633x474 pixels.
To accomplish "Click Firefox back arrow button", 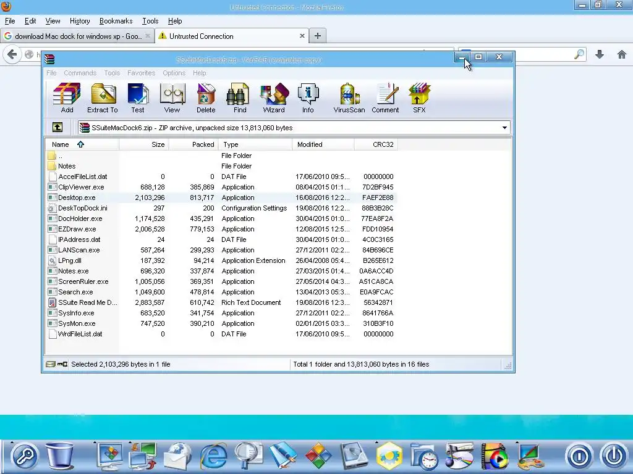I will coord(12,54).
